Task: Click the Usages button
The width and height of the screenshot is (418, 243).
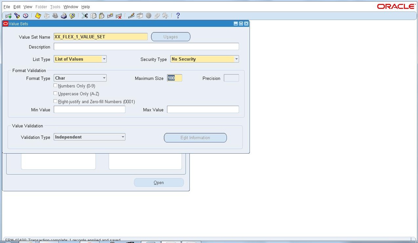Action: [170, 37]
